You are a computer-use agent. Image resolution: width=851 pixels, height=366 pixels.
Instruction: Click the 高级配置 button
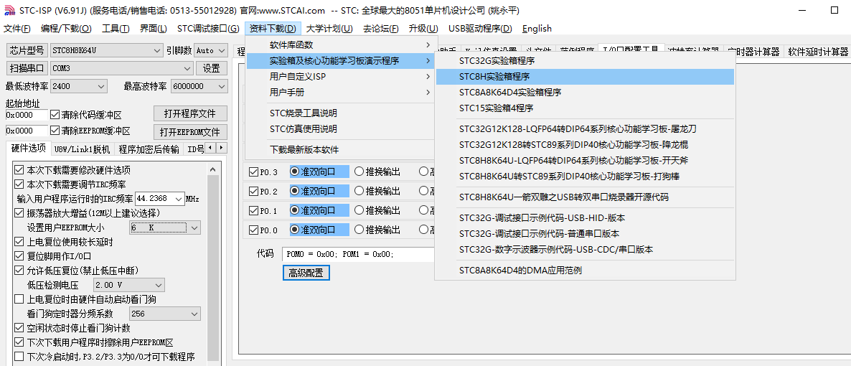click(306, 273)
